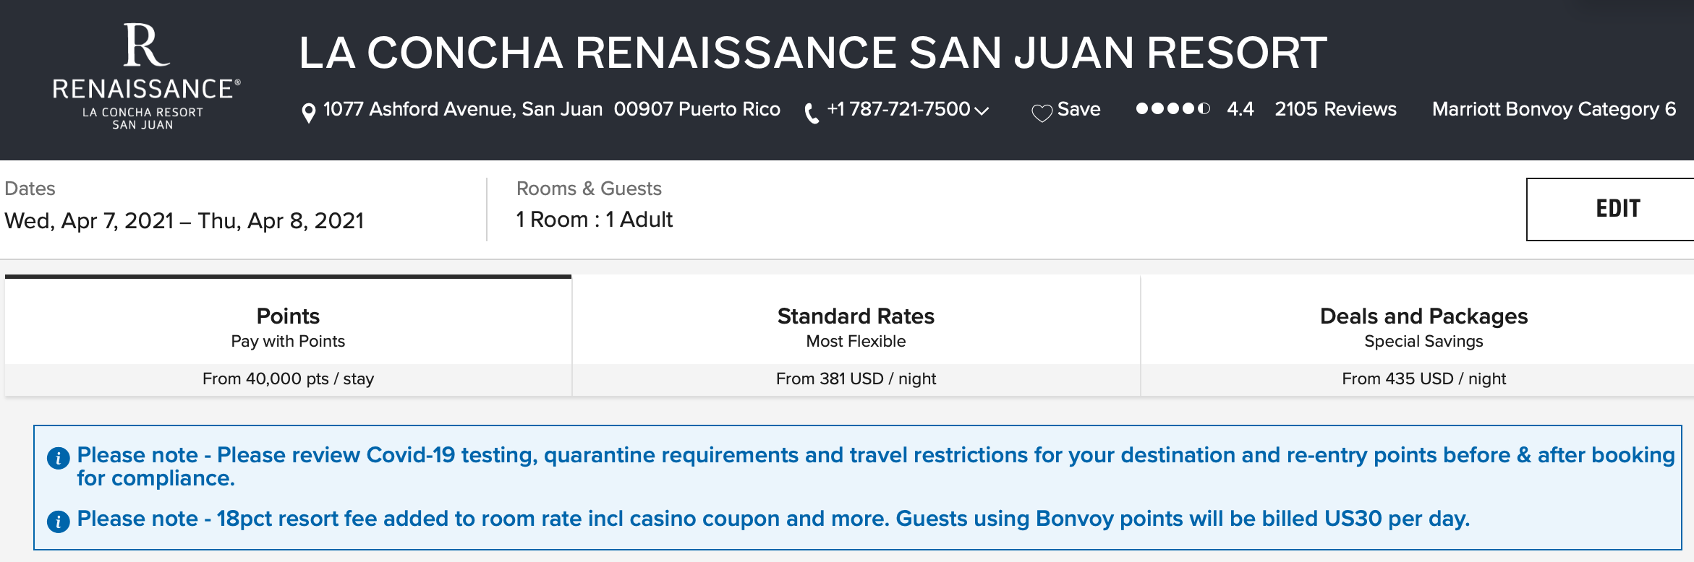
Task: Select the Points pay with points tab
Action: click(288, 335)
